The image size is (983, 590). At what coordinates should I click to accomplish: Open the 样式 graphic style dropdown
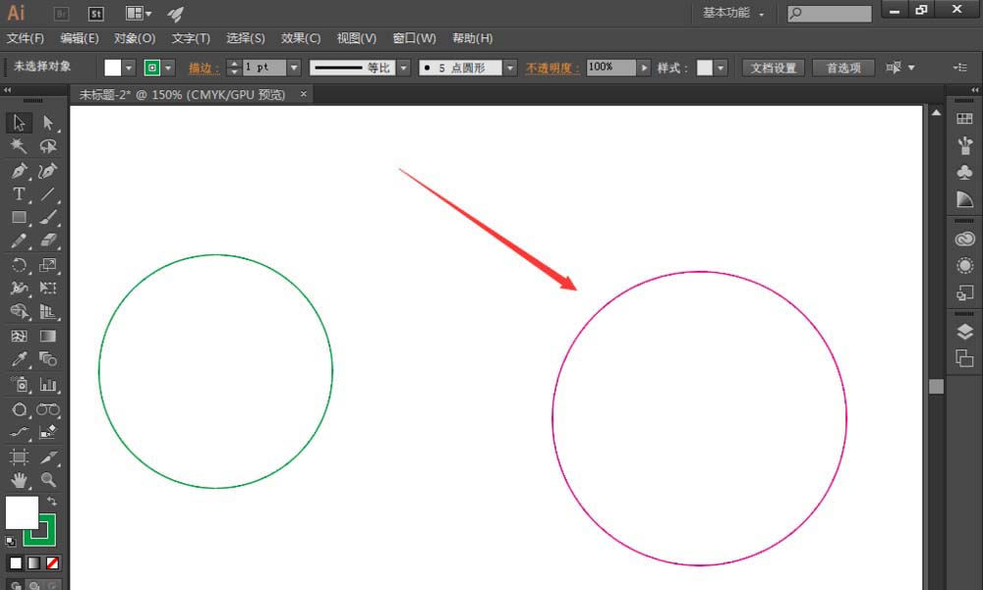[721, 68]
